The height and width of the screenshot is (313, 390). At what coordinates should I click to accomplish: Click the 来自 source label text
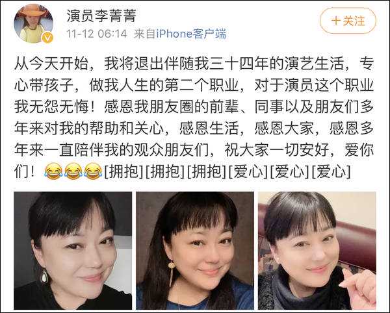point(145,34)
